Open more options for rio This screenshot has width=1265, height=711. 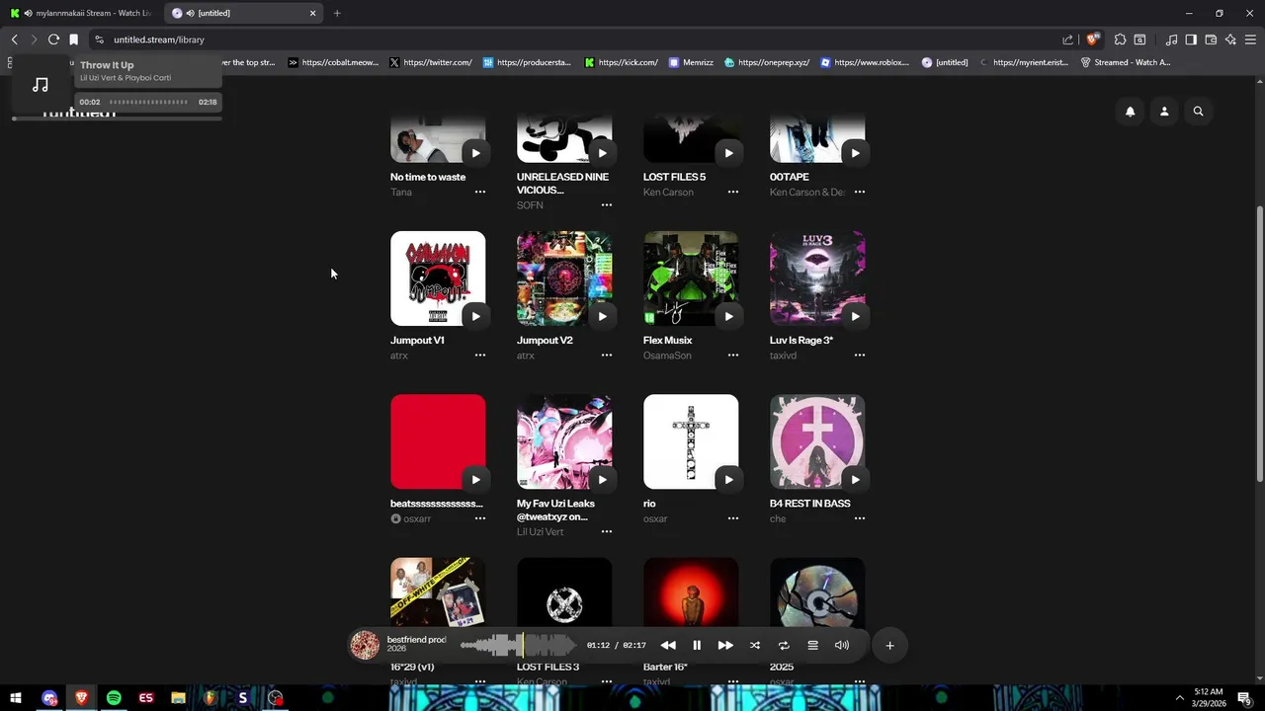733,518
